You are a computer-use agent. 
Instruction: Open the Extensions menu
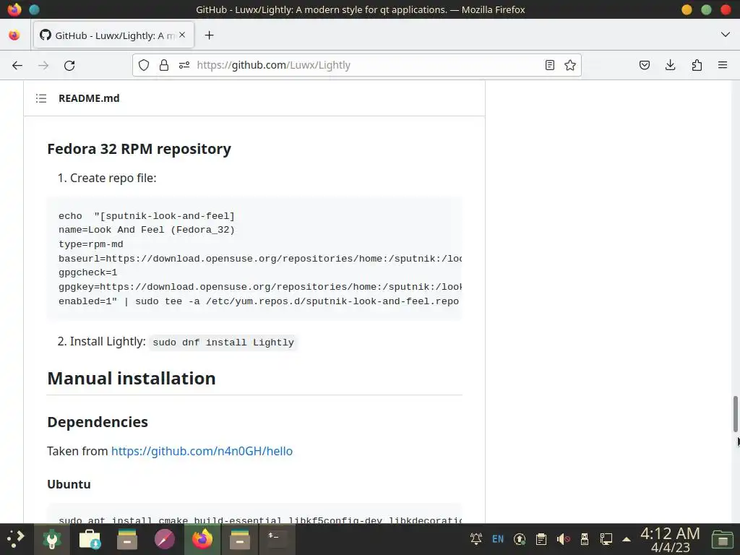[697, 65]
